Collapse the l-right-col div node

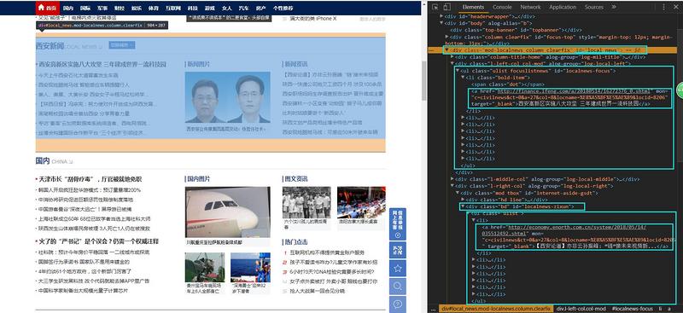(x=452, y=186)
